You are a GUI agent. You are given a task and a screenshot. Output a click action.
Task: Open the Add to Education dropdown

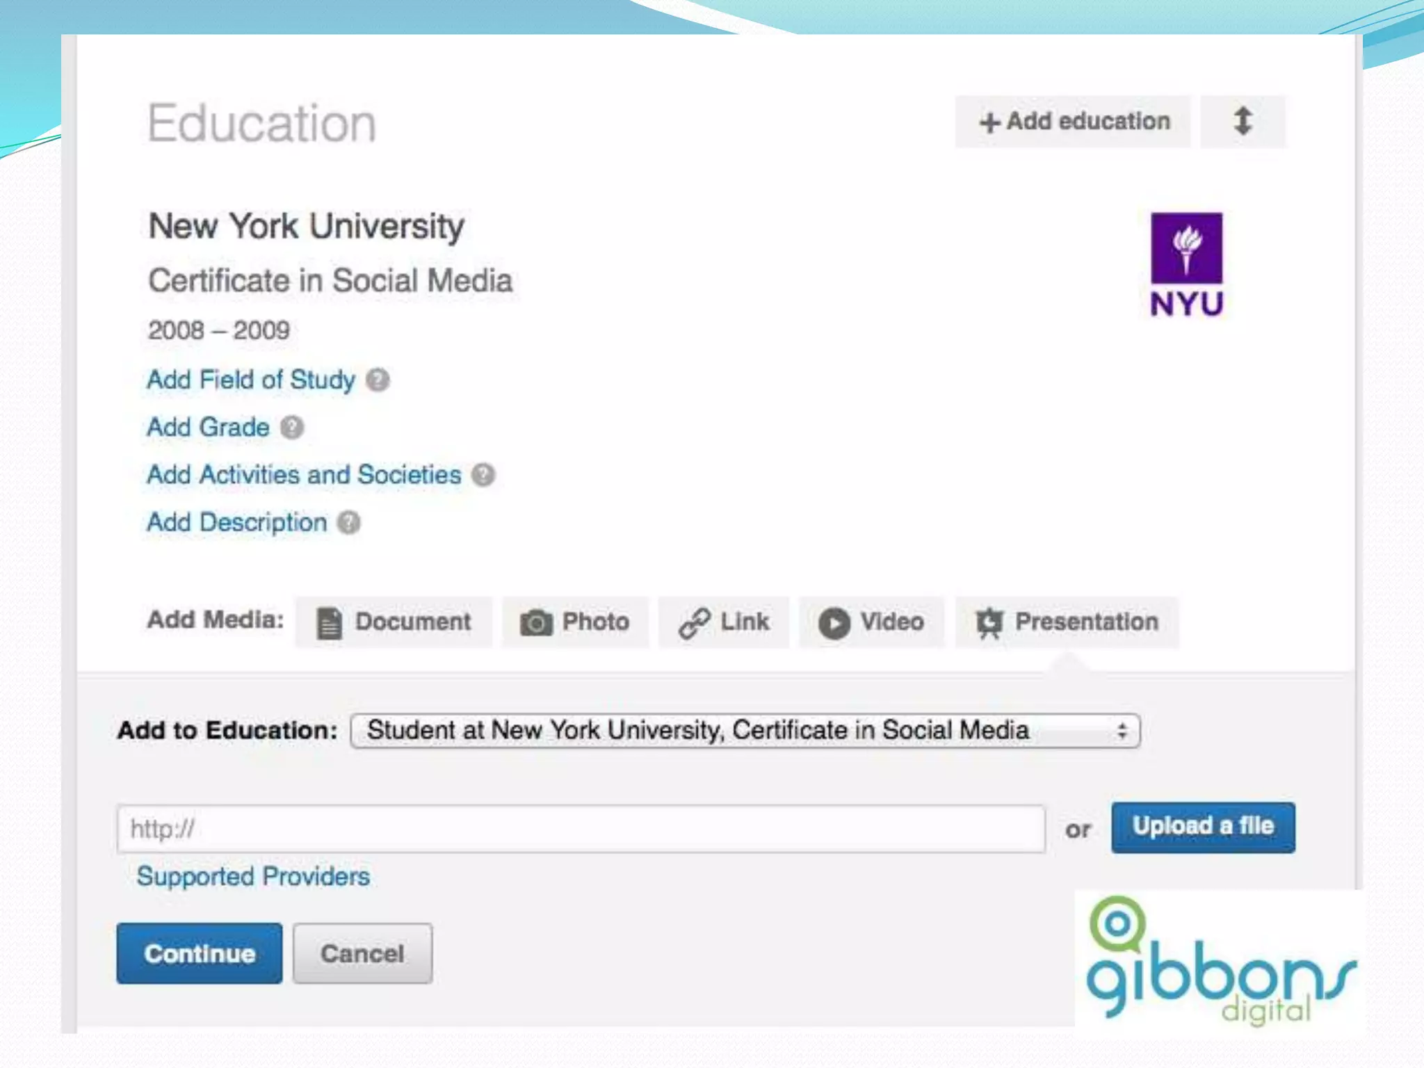point(745,731)
